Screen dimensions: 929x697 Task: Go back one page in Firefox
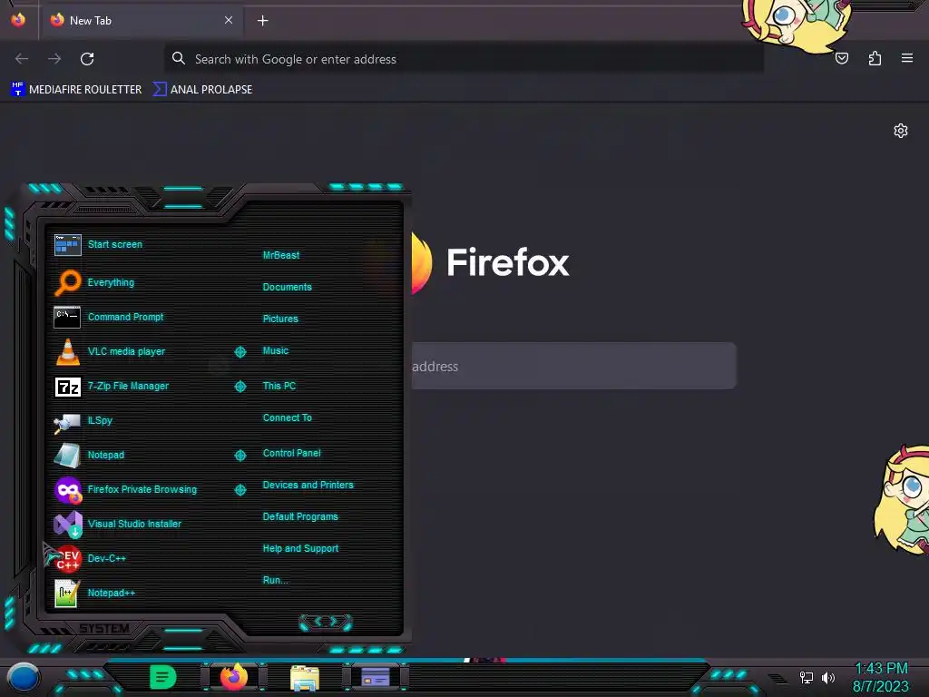coord(22,59)
